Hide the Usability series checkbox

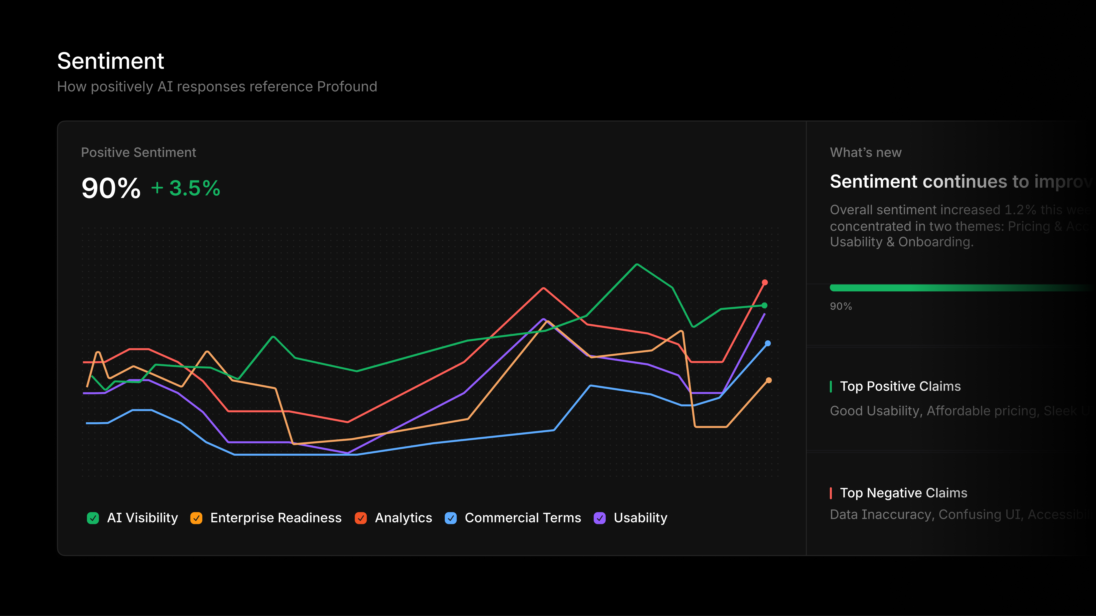[599, 518]
